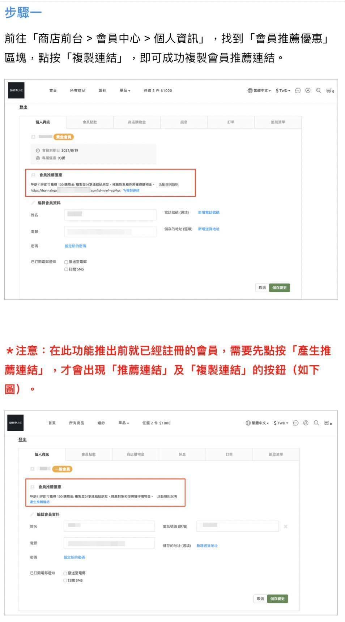Open the 訂單 tab in lower screenshot
The width and height of the screenshot is (345, 622).
pos(229,454)
